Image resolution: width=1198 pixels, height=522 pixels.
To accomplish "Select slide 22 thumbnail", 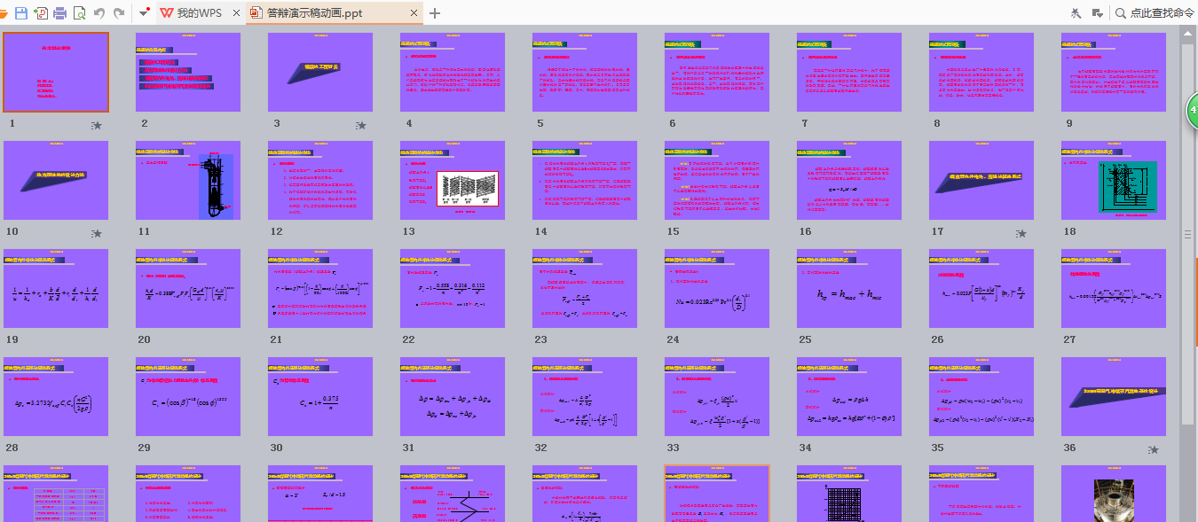I will coord(453,289).
